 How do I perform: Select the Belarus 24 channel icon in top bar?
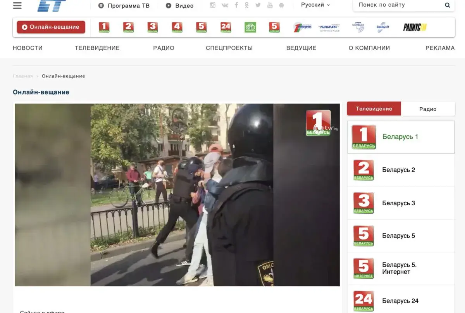[x=226, y=27]
